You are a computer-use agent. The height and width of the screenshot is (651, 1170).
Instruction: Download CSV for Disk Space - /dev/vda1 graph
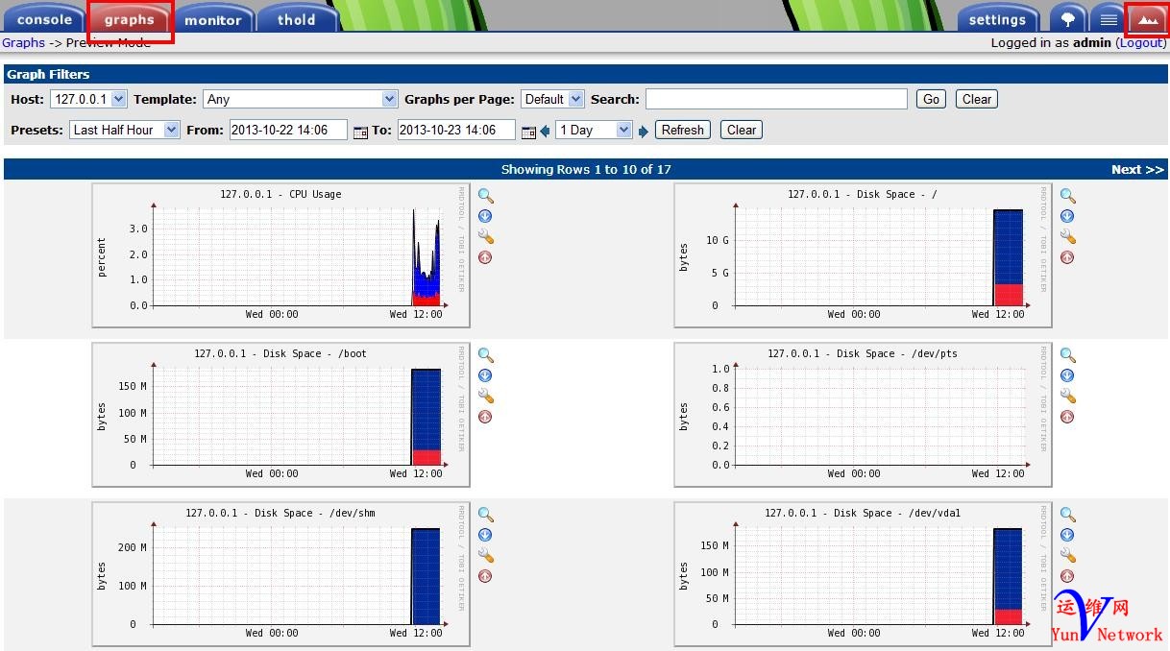(1067, 535)
